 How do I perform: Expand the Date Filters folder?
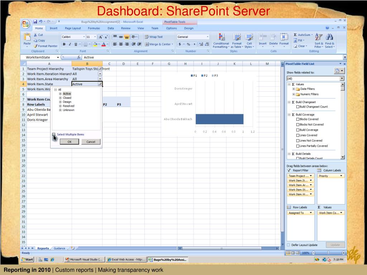pyautogui.click(x=294, y=89)
